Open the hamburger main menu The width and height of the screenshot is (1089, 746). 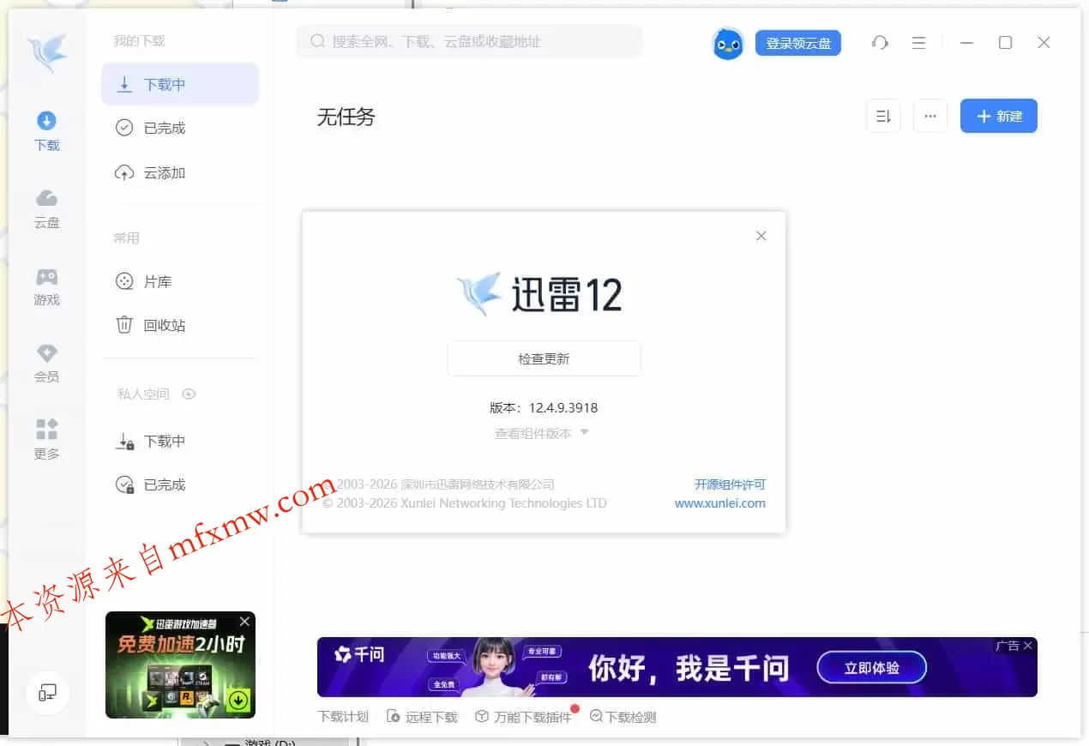pos(918,42)
